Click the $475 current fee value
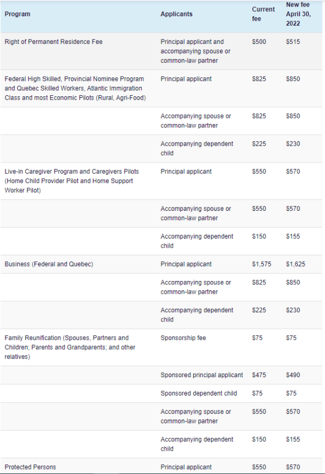The image size is (325, 474). [259, 375]
